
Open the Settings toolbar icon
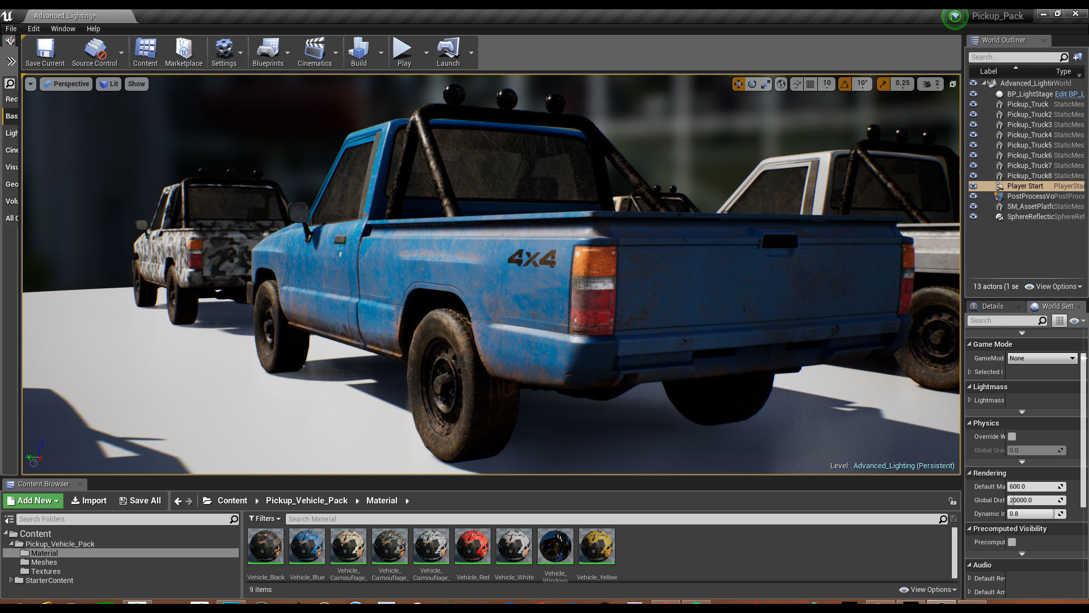pyautogui.click(x=224, y=52)
